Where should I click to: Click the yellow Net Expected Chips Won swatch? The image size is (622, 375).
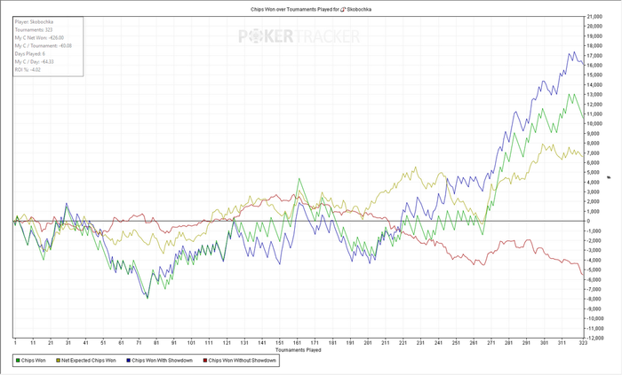click(58, 360)
